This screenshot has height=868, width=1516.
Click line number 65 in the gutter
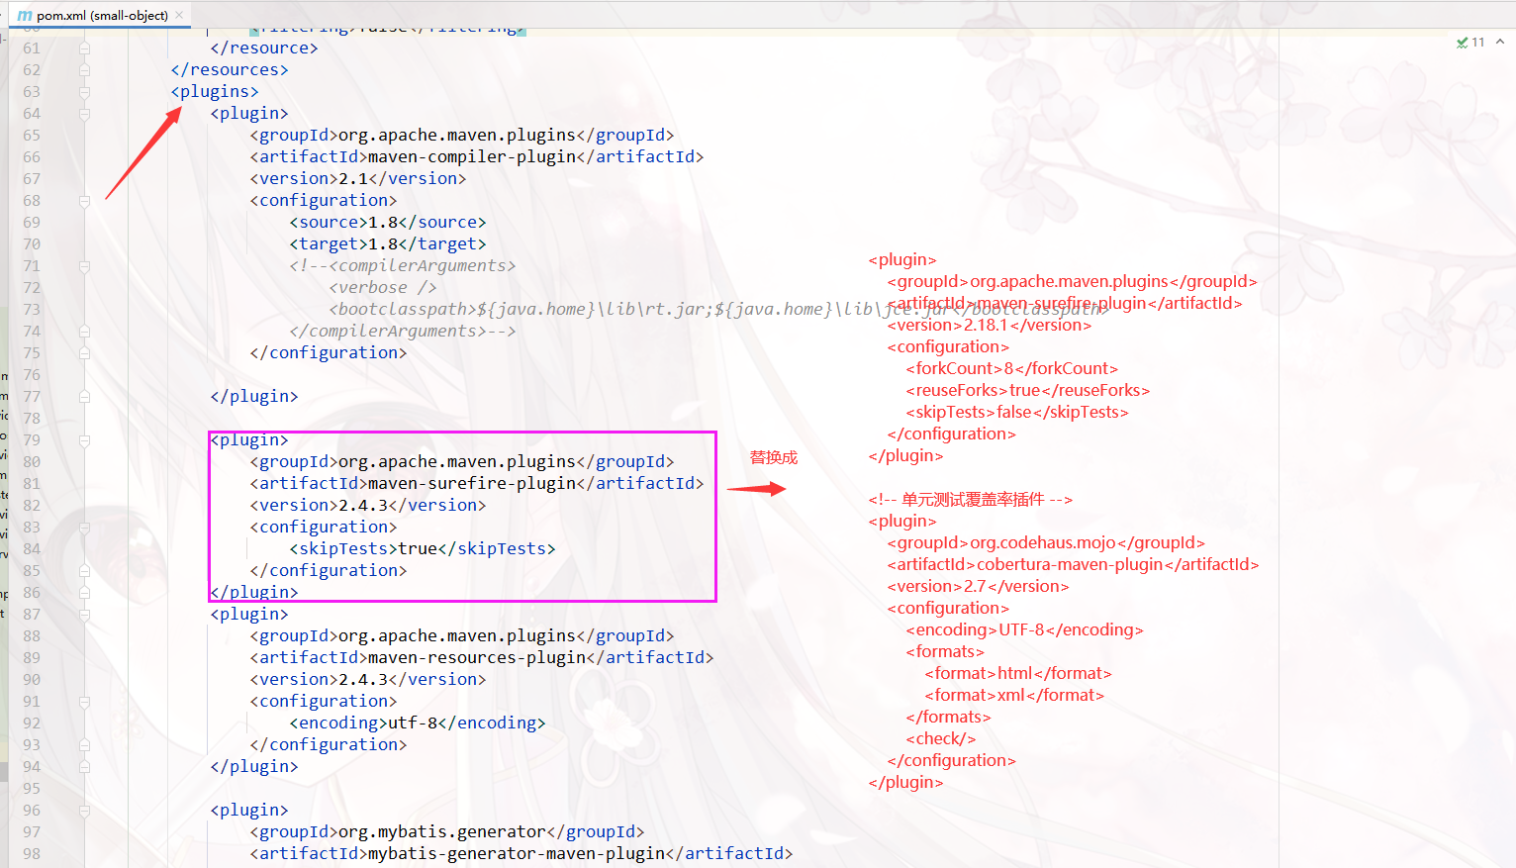[32, 135]
